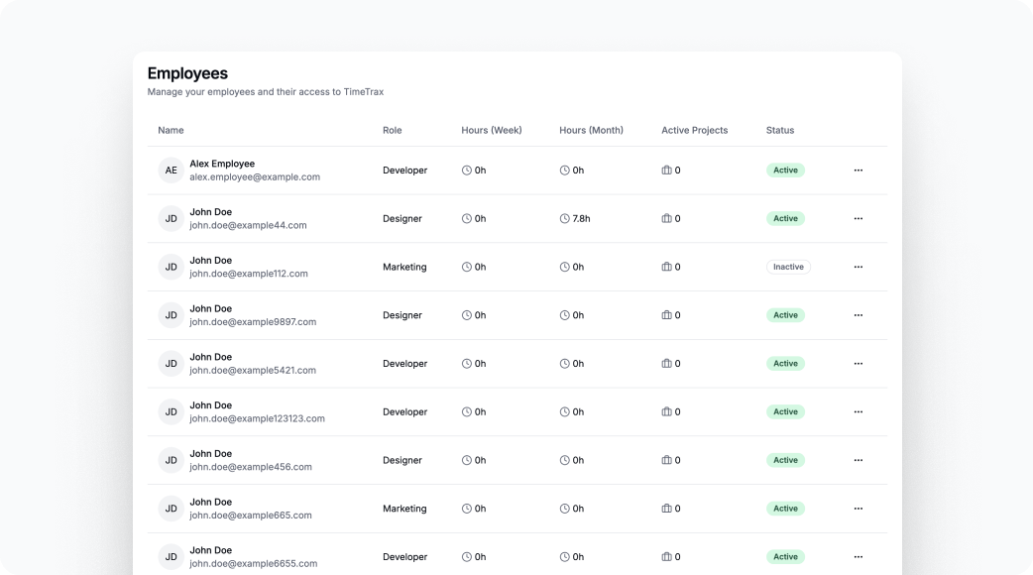The height and width of the screenshot is (575, 1033).
Task: Open the more options for john.doe@example112.com
Action: [858, 267]
